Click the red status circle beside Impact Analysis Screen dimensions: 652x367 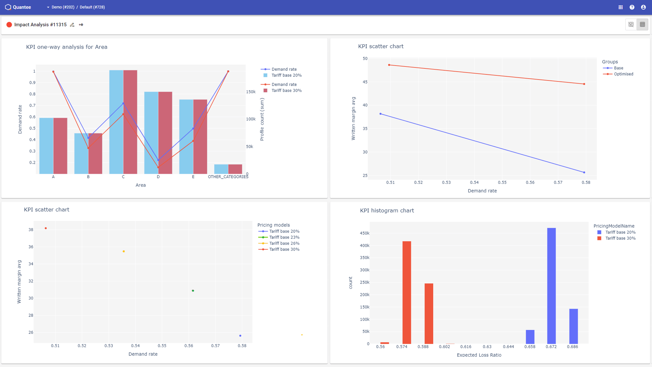click(x=9, y=24)
